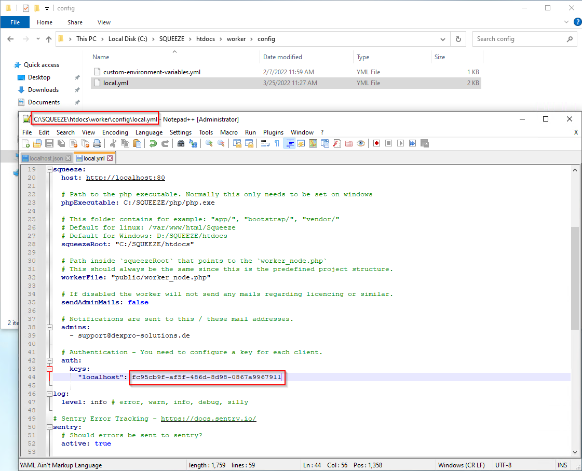Click the Save file toolbar icon
Image resolution: width=582 pixels, height=471 pixels.
coord(49,143)
